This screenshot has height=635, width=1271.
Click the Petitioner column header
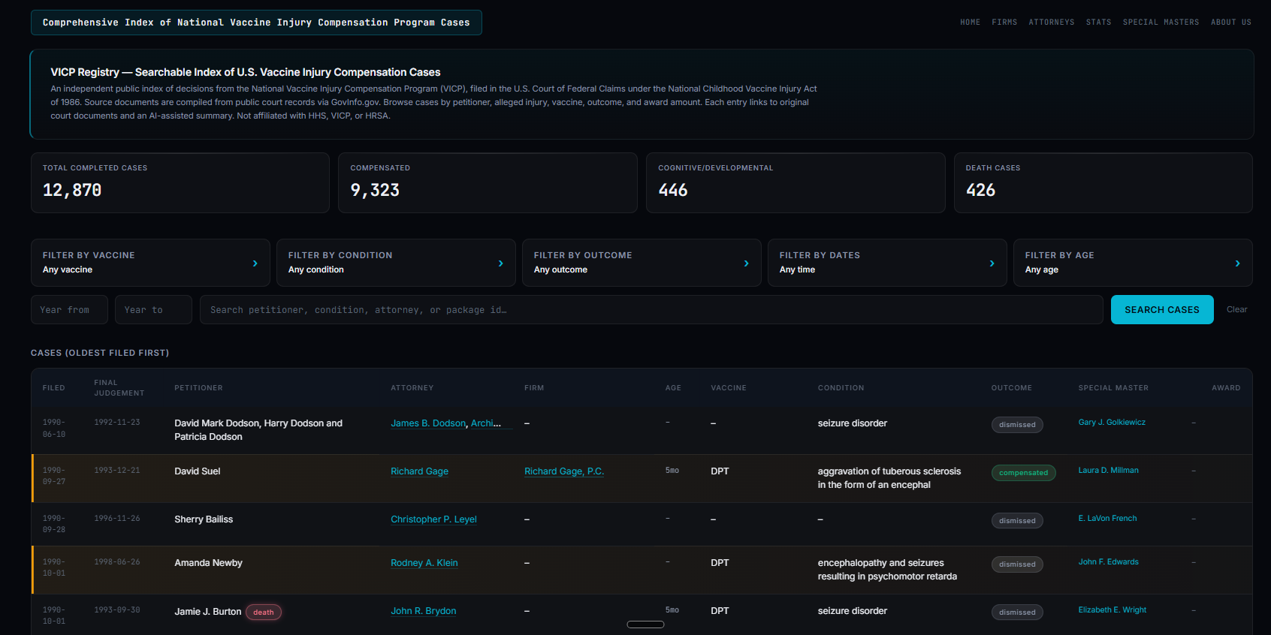198,388
